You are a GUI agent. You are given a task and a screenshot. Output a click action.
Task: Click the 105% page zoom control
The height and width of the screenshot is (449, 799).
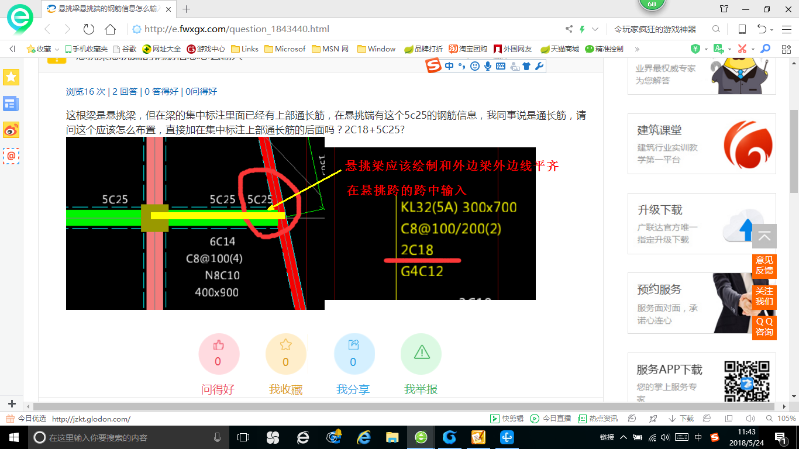point(780,419)
